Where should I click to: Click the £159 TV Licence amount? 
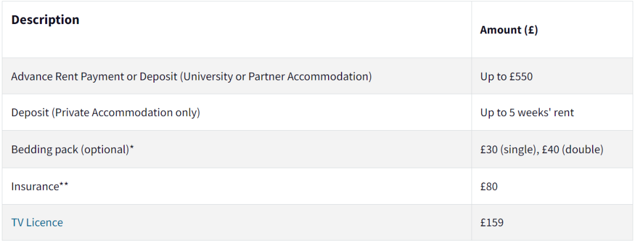point(492,222)
